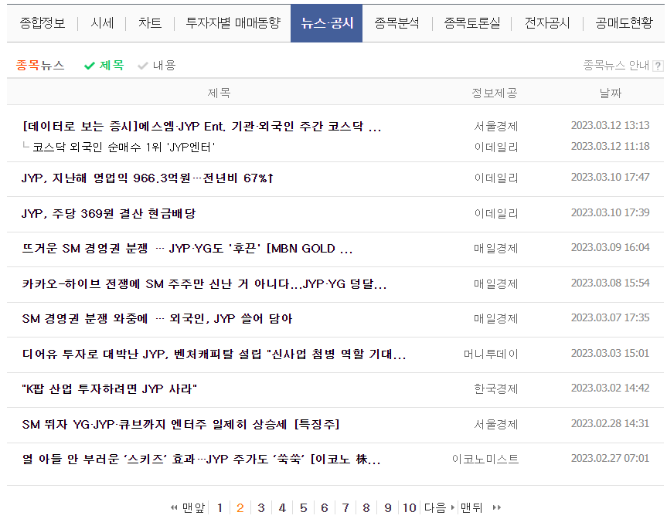This screenshot has width=667, height=519.
Task: Switch to 종목토론실 tab
Action: click(471, 23)
